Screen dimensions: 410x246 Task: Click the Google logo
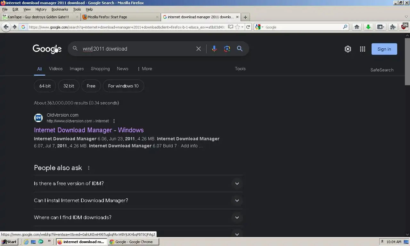coord(47,49)
